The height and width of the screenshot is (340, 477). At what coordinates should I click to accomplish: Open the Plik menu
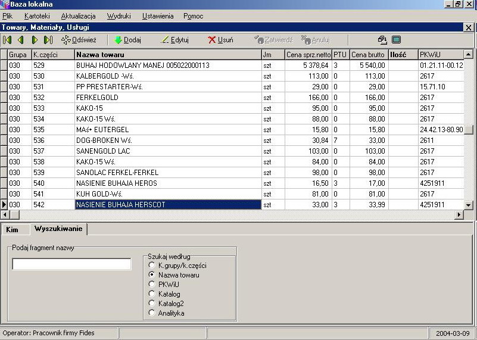coord(7,16)
